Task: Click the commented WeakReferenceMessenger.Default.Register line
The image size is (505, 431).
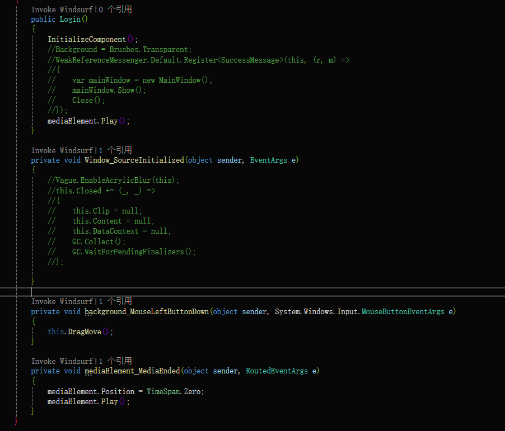Action: (x=198, y=60)
